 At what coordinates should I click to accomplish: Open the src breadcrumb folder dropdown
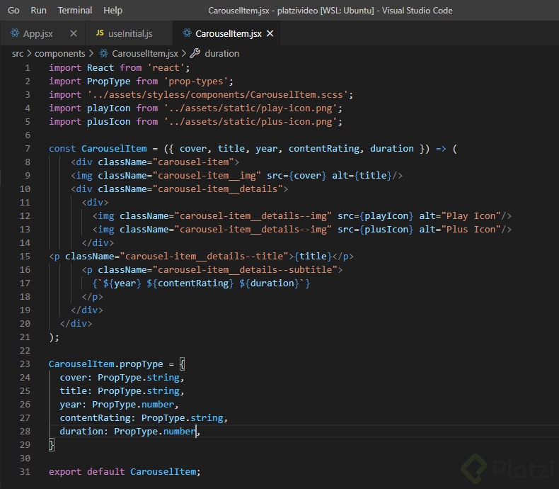point(17,53)
